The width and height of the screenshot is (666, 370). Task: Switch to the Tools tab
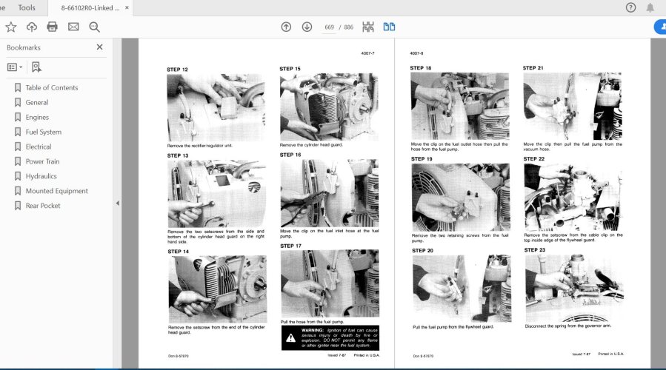pos(27,7)
